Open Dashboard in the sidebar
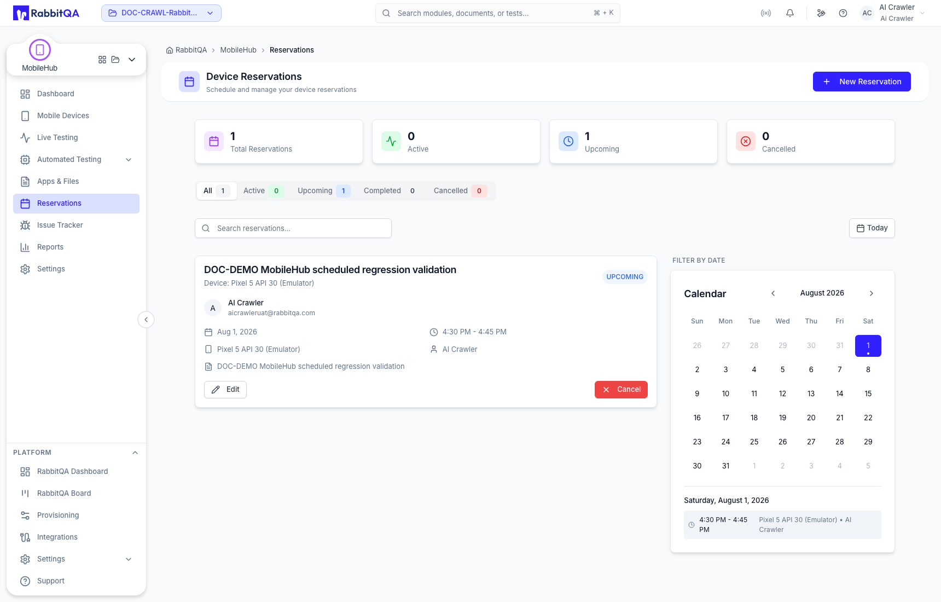This screenshot has height=602, width=941. pos(77,94)
